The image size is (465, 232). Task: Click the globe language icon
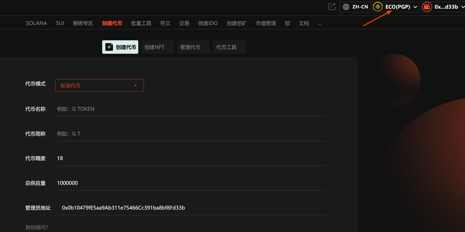tap(346, 7)
